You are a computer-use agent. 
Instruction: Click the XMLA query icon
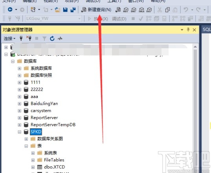click(141, 10)
